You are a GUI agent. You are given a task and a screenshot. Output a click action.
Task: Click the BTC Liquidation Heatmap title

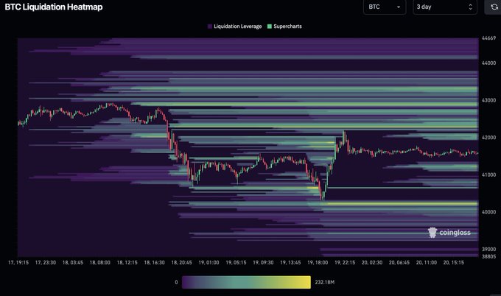54,7
